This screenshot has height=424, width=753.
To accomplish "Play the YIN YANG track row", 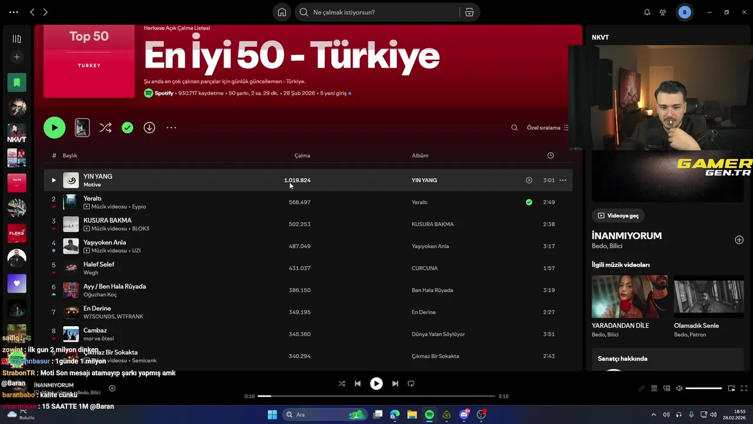I will 54,180.
